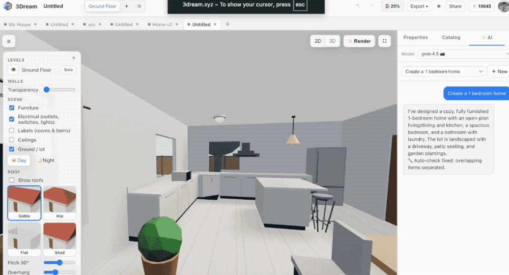The image size is (509, 275).
Task: Switch to the My House tab
Action: click(x=19, y=24)
